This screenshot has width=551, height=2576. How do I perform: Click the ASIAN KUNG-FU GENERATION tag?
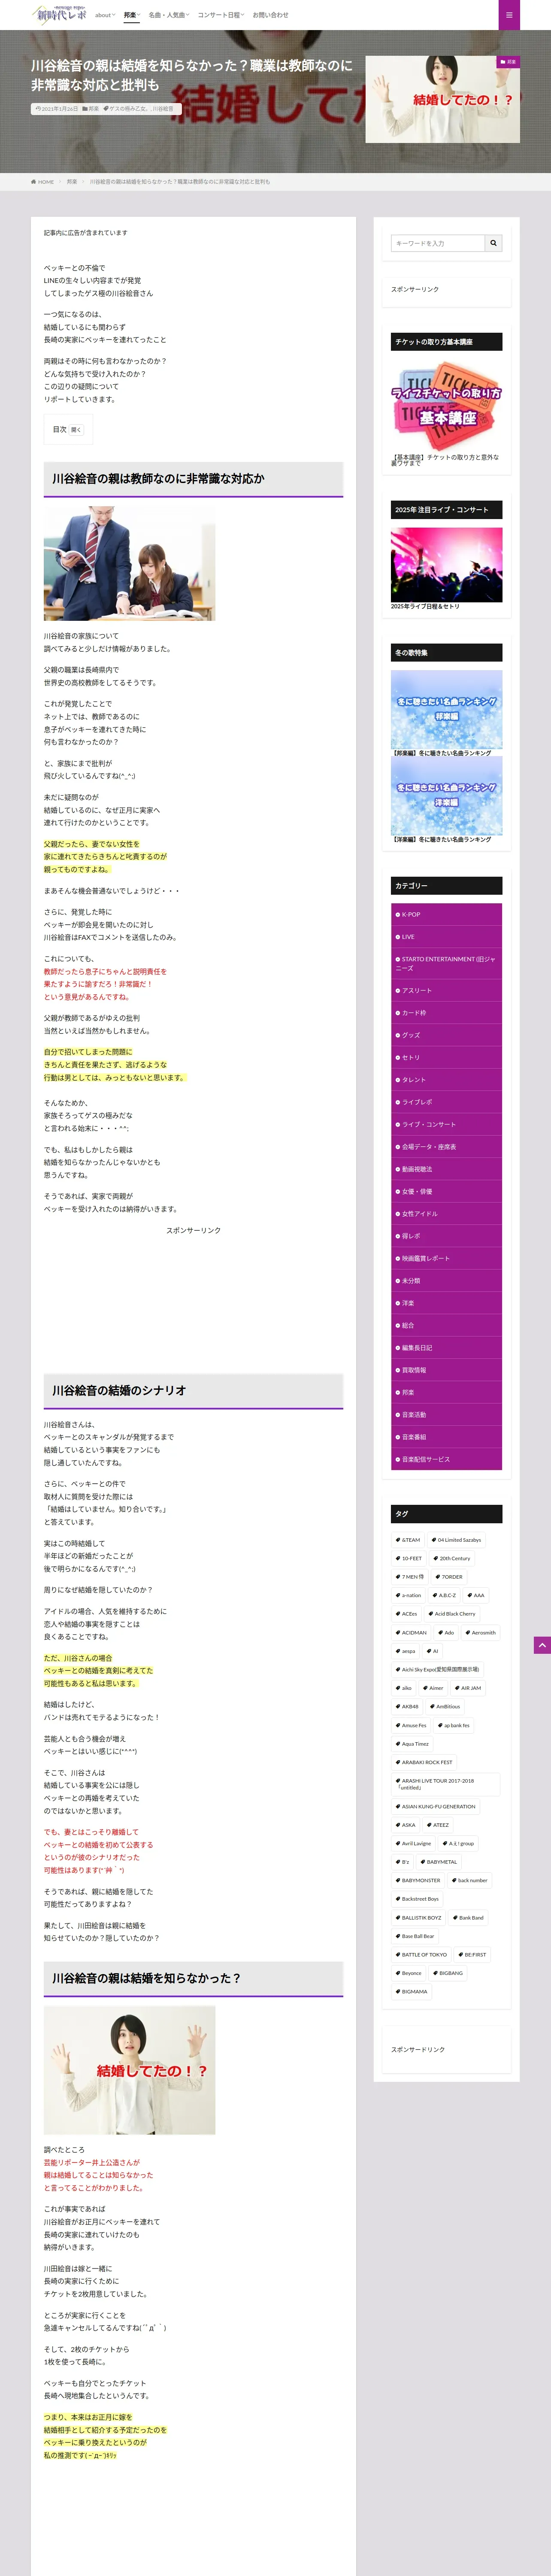436,1807
